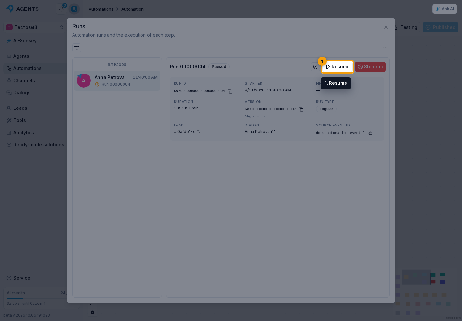Open the user profile avatar
The width and height of the screenshot is (462, 321).
point(74,9)
